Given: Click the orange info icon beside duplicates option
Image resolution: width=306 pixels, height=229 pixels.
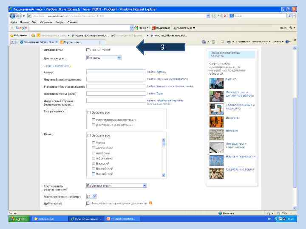Looking at the screenshot, I should click(150, 203).
